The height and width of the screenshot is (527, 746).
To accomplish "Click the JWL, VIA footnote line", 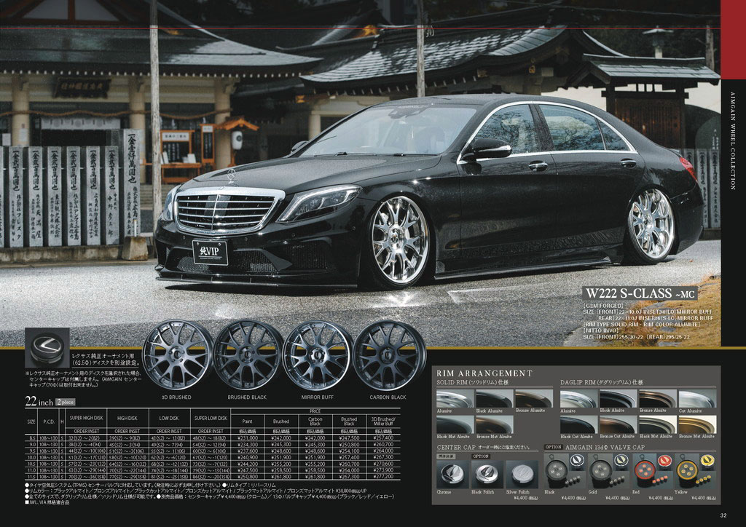I will pos(47,502).
